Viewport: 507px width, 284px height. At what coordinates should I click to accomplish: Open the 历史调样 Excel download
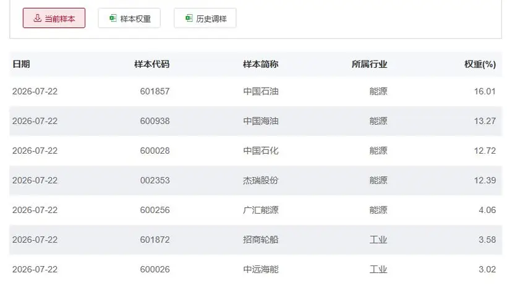point(205,18)
